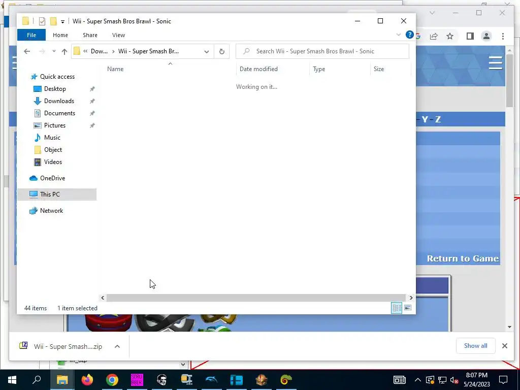
Task: Click the Return to Game link
Action: click(x=463, y=258)
